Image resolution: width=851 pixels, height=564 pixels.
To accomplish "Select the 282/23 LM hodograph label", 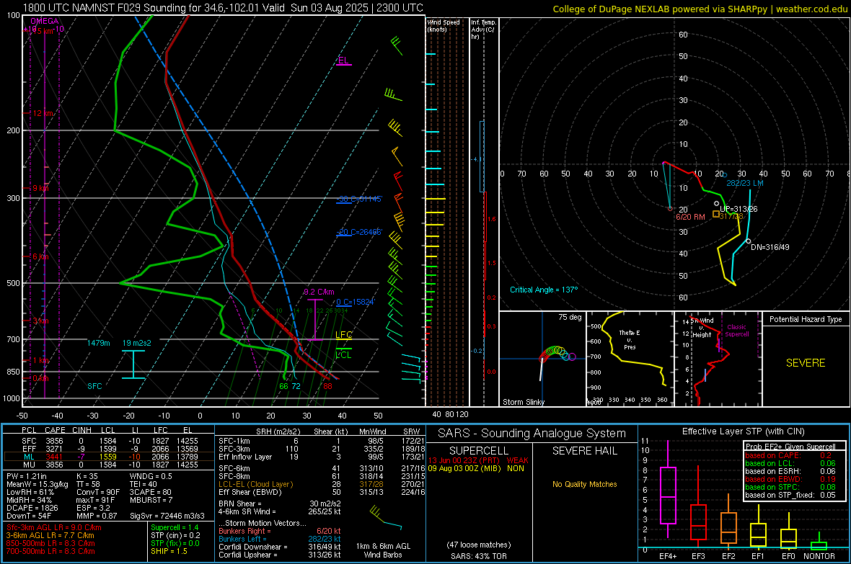I will point(744,183).
